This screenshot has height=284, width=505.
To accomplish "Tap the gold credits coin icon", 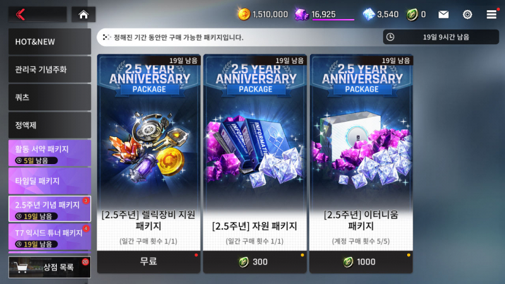I will tap(244, 15).
